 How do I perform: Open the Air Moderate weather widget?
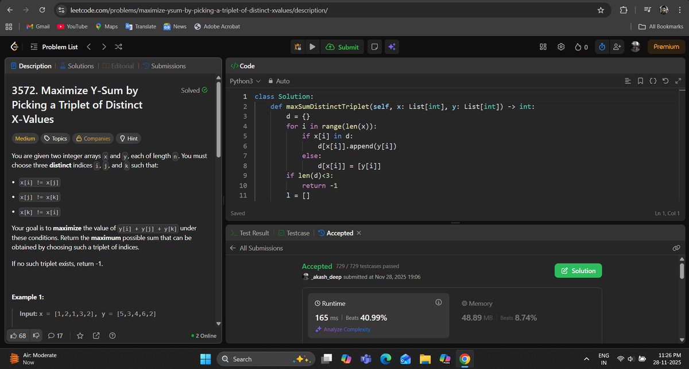pyautogui.click(x=32, y=359)
